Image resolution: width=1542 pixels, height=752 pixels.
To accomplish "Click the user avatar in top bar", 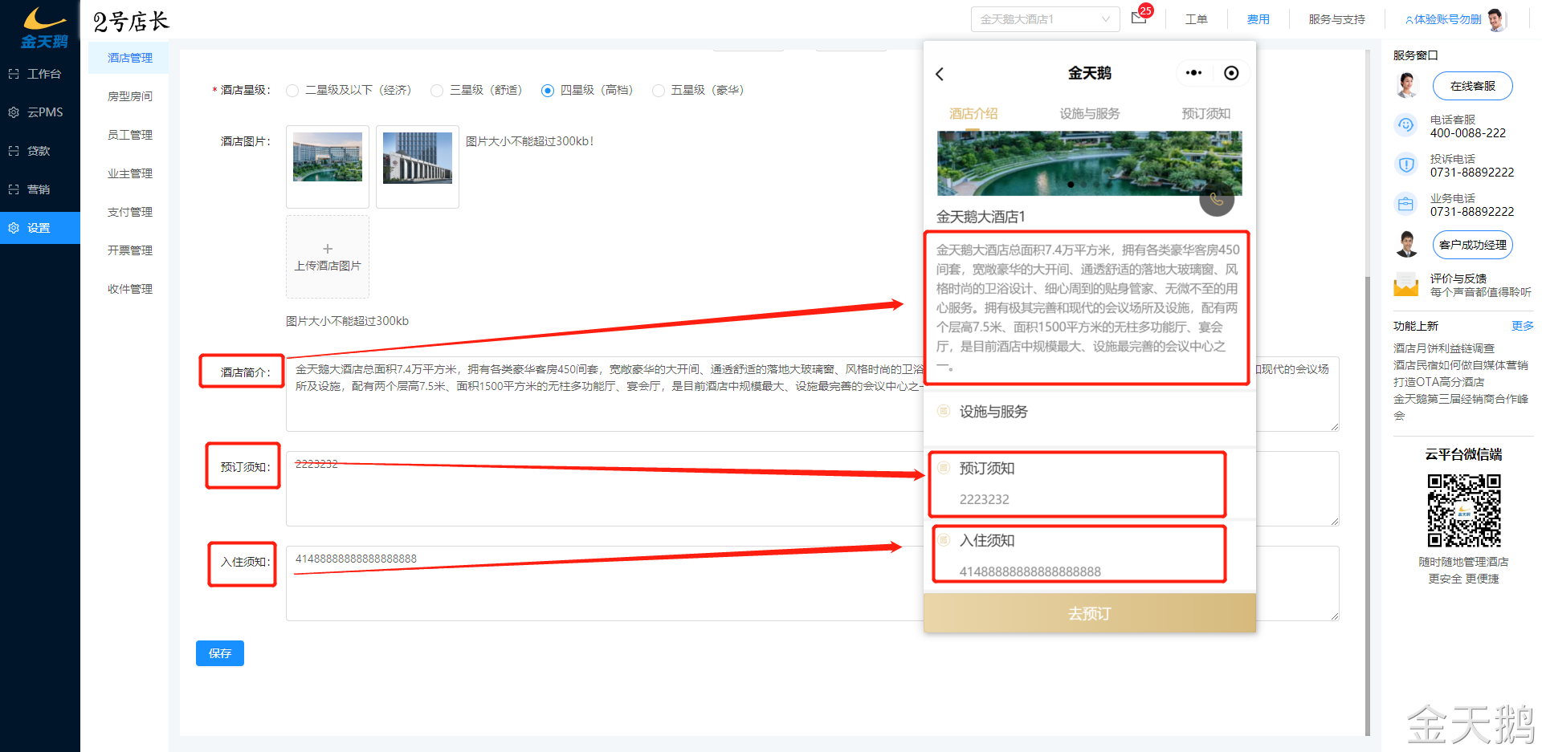I will (x=1496, y=19).
